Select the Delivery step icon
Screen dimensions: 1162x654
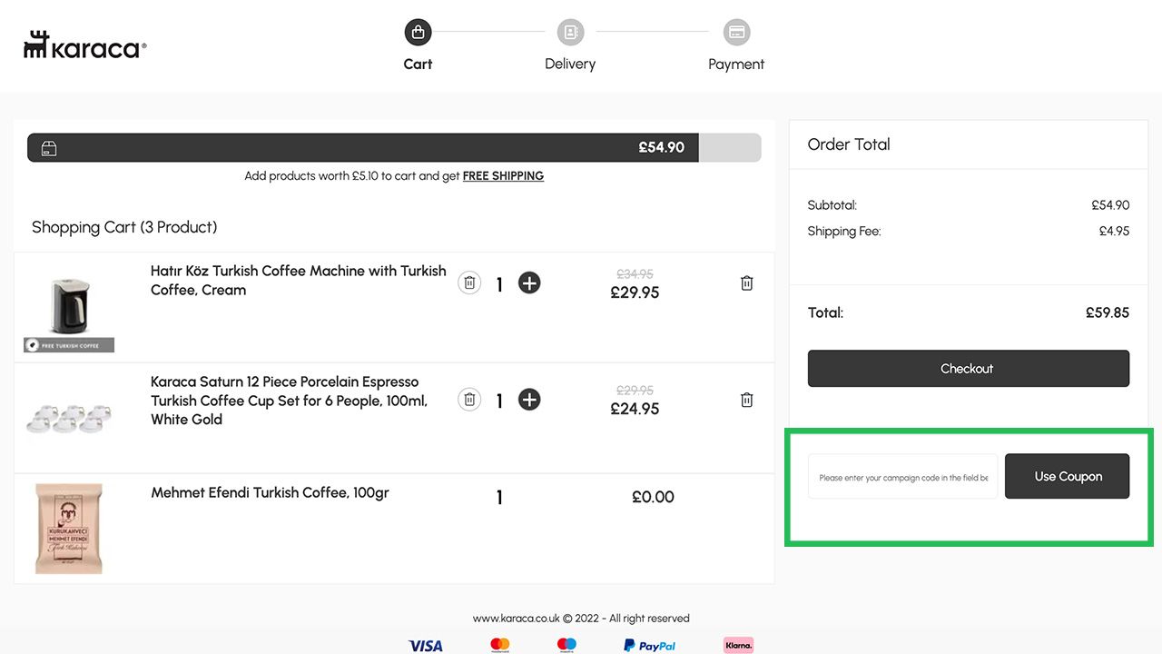tap(570, 33)
